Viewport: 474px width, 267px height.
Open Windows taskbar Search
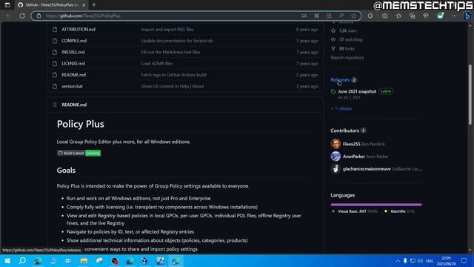click(x=22, y=260)
